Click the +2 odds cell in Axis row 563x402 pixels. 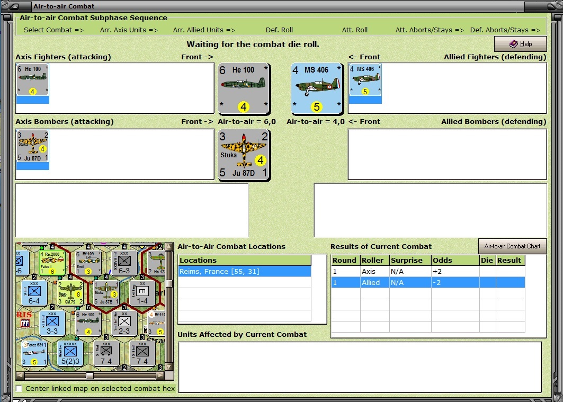coord(455,271)
